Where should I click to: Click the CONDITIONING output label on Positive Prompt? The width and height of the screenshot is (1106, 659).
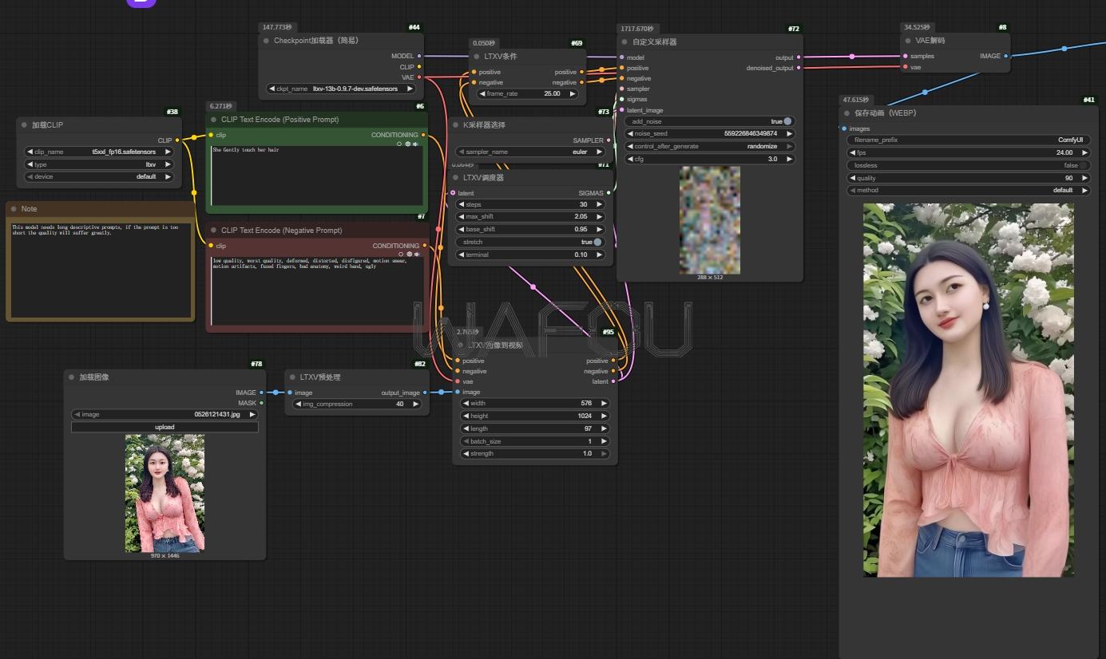pyautogui.click(x=394, y=135)
